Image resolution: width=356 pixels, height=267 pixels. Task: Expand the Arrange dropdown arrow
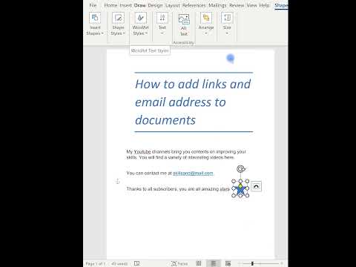[x=206, y=33]
